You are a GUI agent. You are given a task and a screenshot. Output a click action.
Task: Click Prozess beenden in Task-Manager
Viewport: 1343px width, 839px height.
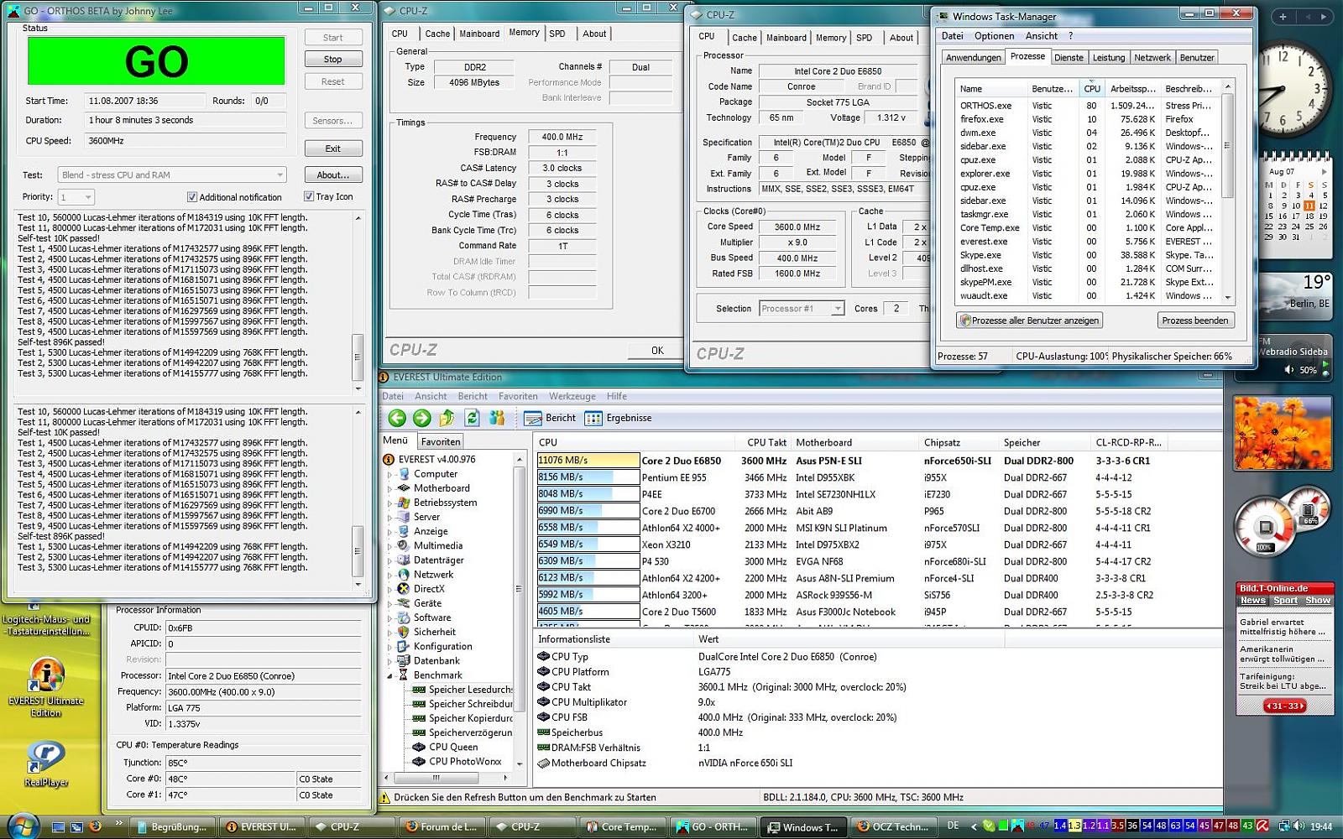[1194, 320]
